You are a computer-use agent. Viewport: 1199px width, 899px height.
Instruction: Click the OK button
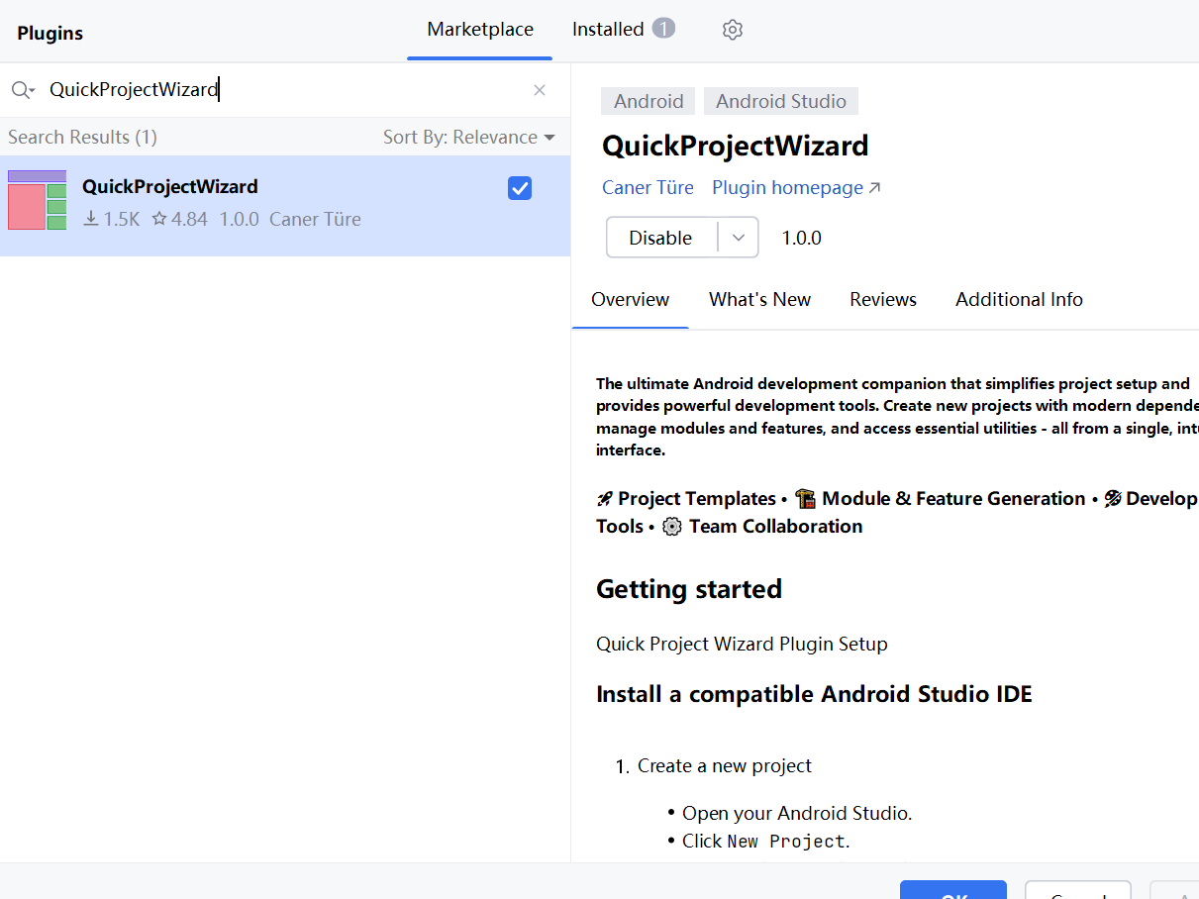pos(953,890)
